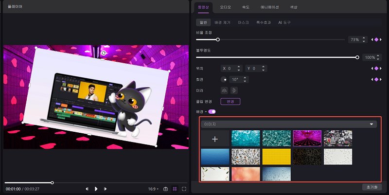Jump to next keyframe for 위치
The height and width of the screenshot is (195, 389).
pyautogui.click(x=381, y=69)
